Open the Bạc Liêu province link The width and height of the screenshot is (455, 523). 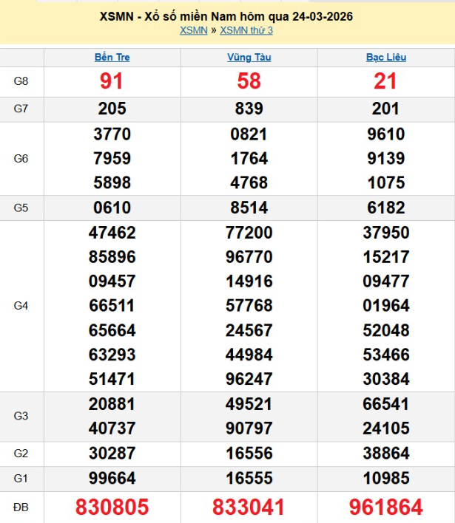tap(385, 57)
